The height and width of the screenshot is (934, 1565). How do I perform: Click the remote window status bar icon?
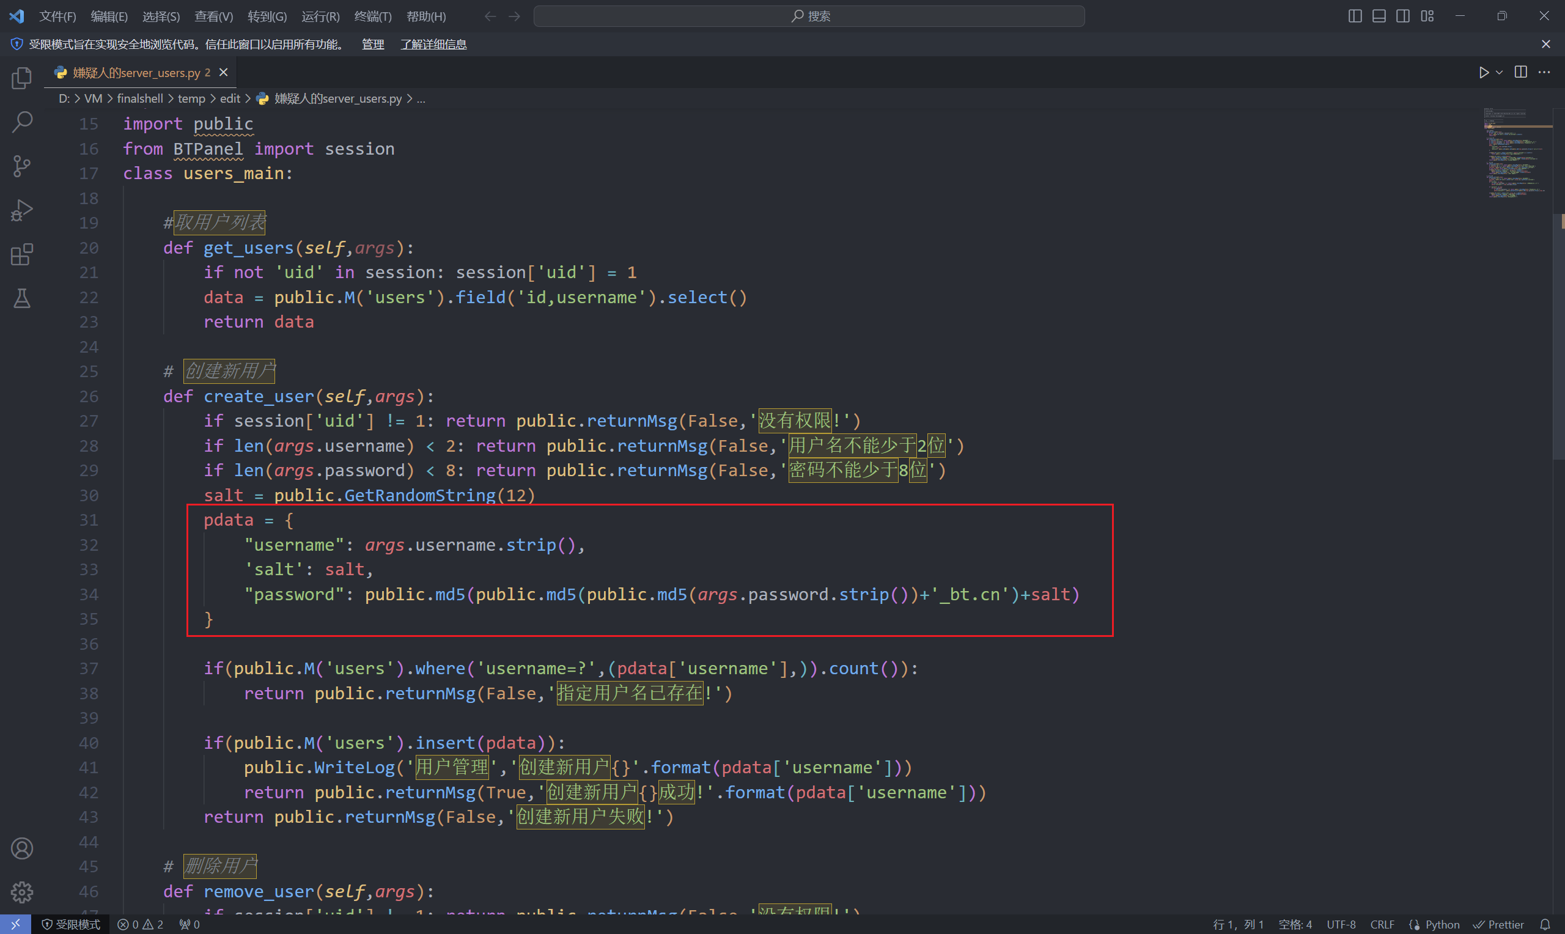[x=16, y=924]
